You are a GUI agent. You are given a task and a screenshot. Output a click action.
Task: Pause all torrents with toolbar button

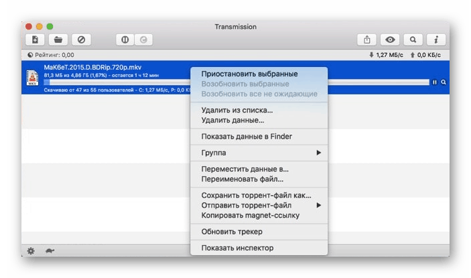click(125, 40)
